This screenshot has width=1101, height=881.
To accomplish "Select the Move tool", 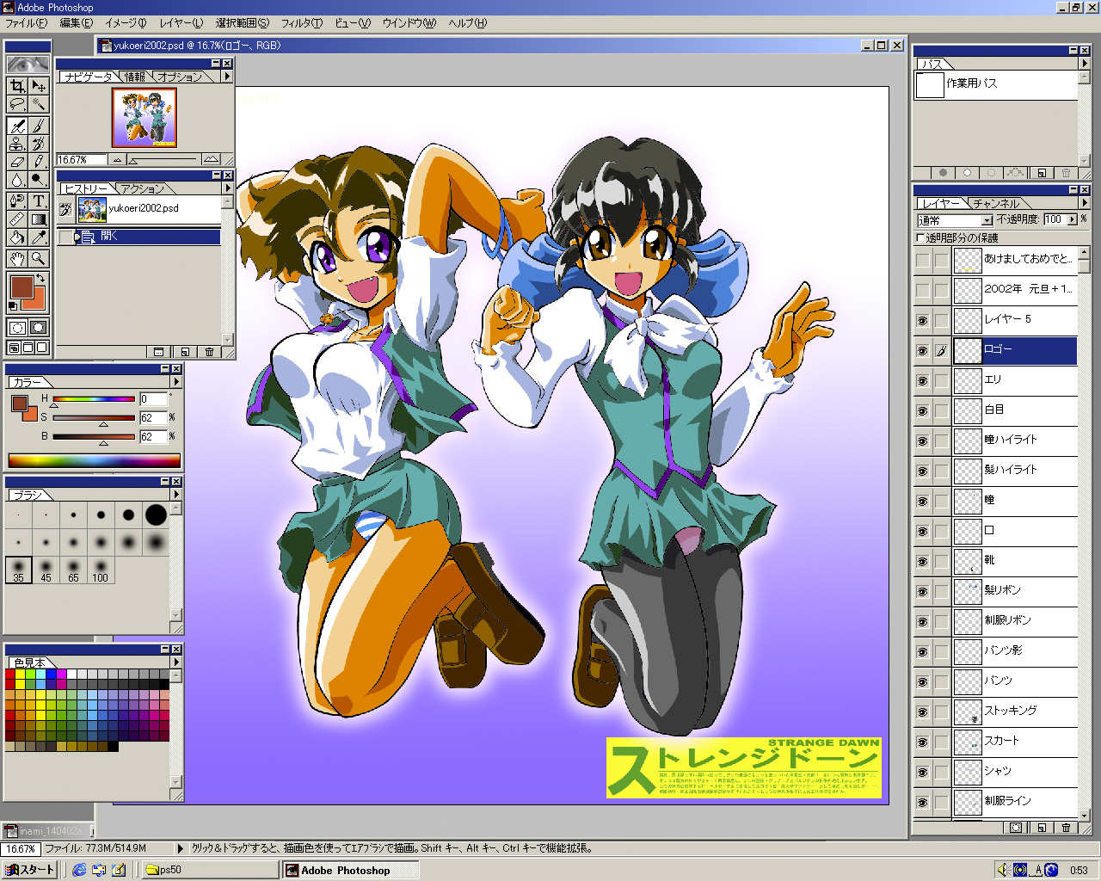I will click(39, 85).
